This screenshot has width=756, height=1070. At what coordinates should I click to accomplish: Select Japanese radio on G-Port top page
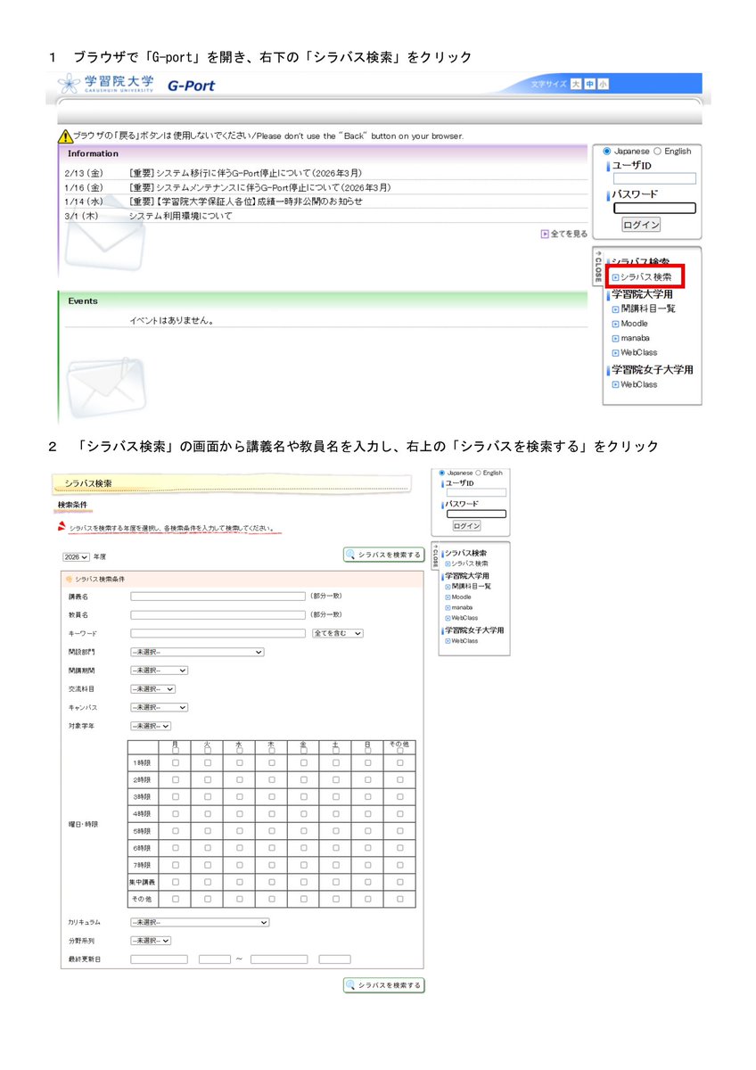(607, 152)
